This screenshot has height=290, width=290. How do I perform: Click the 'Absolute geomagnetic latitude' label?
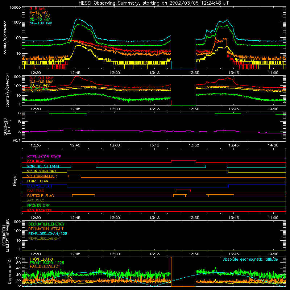[250, 259]
